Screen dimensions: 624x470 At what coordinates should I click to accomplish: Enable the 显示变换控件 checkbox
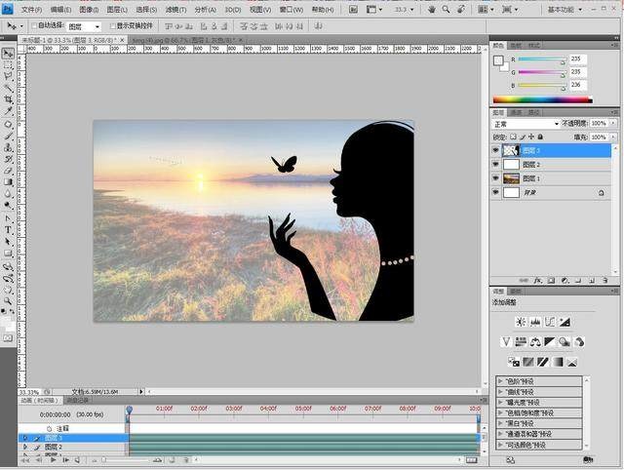111,26
